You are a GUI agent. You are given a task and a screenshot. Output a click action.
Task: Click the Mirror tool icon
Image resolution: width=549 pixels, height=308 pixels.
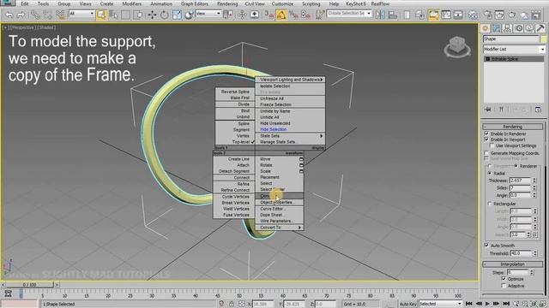click(380, 15)
